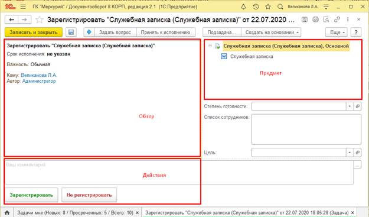Open the Создать на основании dropdown
The width and height of the screenshot is (369, 217).
tap(272, 33)
